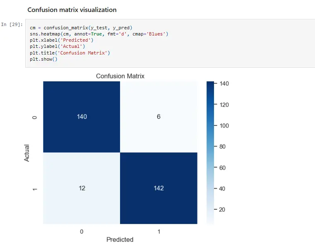Click the 60 tick label on the colorbar
315x246 pixels.
(x=222, y=168)
